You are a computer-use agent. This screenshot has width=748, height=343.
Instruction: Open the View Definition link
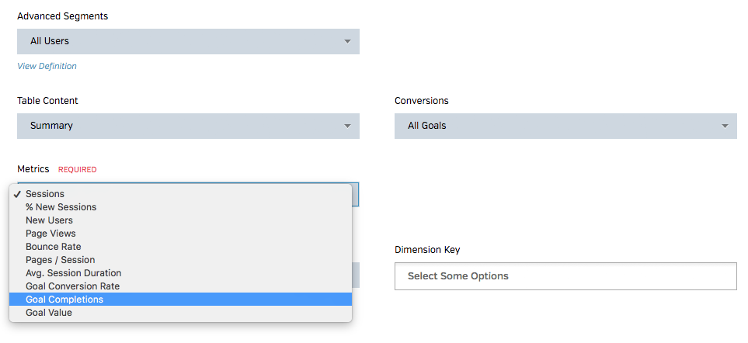(x=47, y=66)
